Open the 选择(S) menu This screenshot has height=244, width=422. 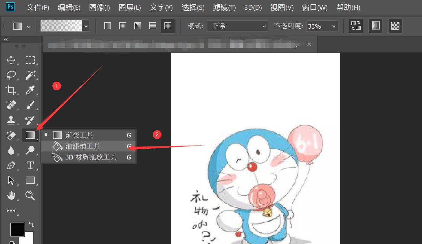pos(193,7)
